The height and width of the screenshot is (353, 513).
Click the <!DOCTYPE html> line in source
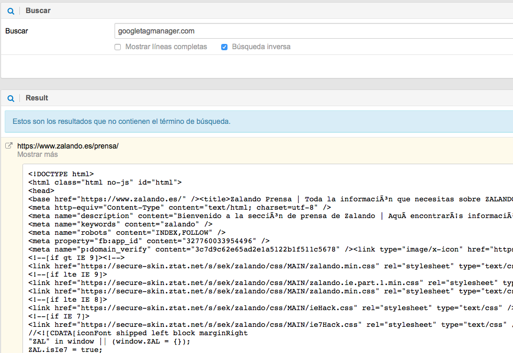tap(61, 174)
